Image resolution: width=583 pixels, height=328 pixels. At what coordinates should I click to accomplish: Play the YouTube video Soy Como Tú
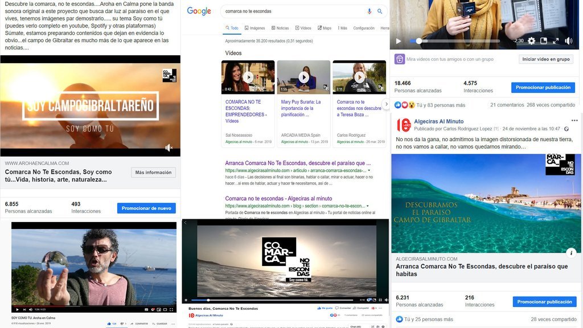click(17, 309)
